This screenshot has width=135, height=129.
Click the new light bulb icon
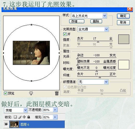coord(31,93)
